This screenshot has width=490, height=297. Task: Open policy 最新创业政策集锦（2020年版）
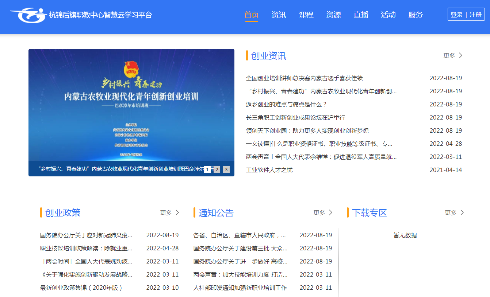[81, 288]
